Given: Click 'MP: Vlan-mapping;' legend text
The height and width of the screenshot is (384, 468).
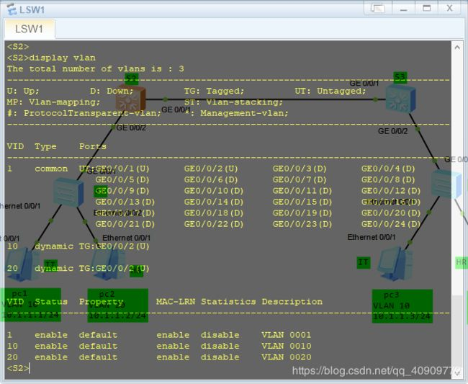Looking at the screenshot, I should (x=53, y=102).
